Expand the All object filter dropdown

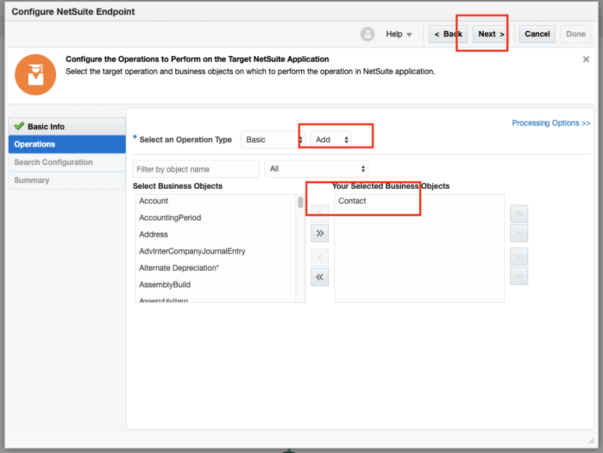316,169
